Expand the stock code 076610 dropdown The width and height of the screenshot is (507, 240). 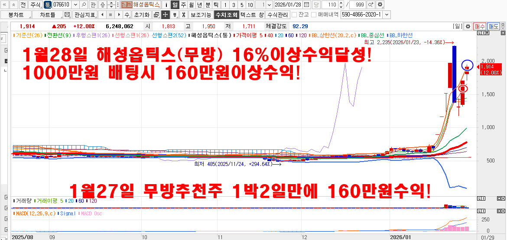click(x=75, y=5)
